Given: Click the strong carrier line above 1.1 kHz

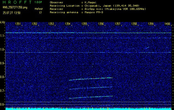Looking at the screenshot, I should coord(89,33).
